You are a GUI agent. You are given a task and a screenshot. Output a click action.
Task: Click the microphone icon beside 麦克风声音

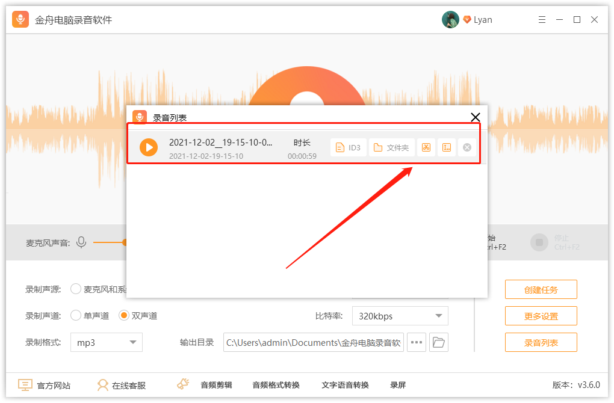pyautogui.click(x=82, y=242)
